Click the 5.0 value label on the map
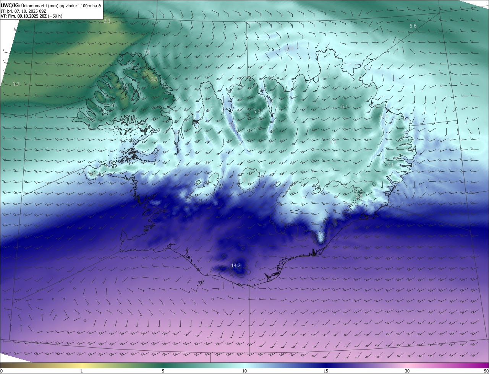489x374 pixels. pos(257,112)
